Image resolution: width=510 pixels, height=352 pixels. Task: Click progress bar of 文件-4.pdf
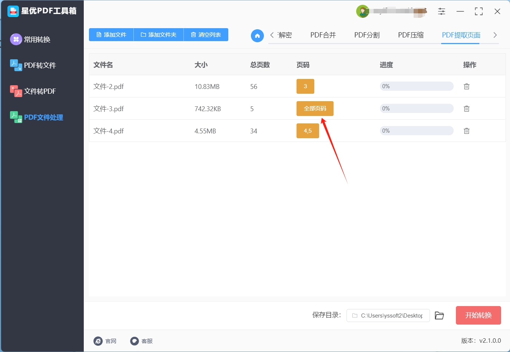[417, 131]
